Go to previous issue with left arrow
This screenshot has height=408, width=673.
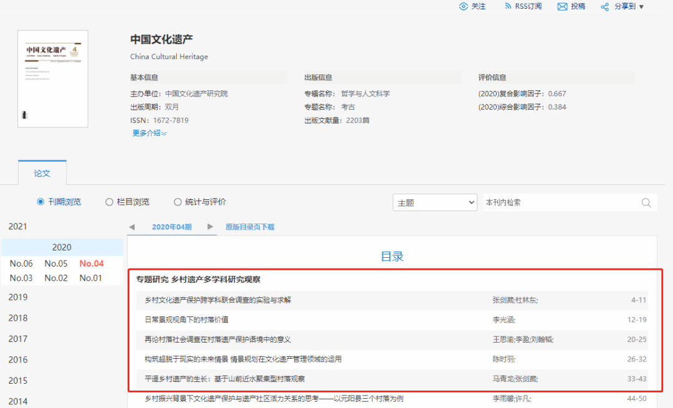click(x=131, y=227)
